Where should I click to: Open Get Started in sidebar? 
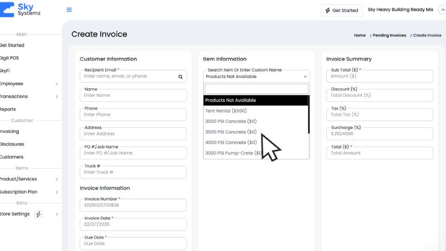click(12, 45)
